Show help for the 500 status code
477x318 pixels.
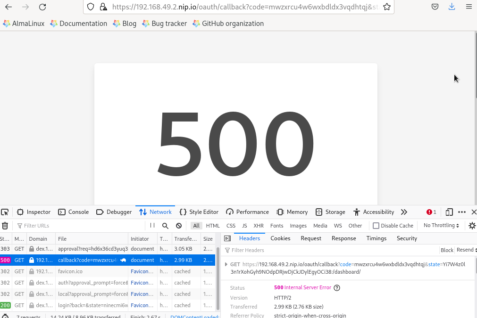(337, 288)
